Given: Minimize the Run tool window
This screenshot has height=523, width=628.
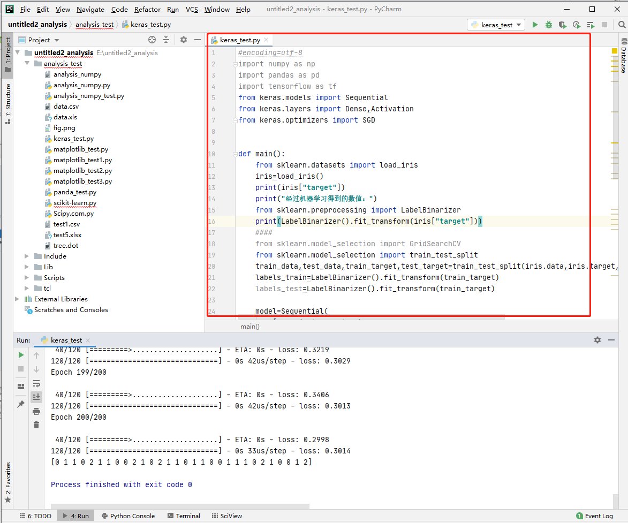Looking at the screenshot, I should 611,339.
